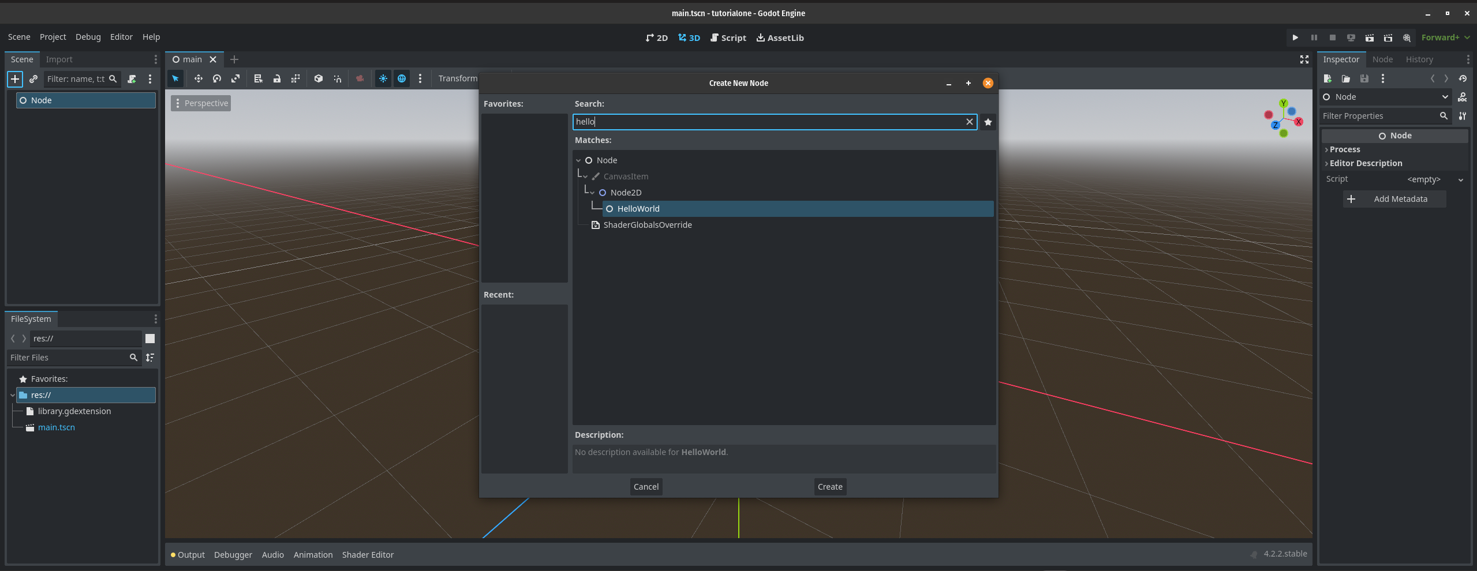Activate the Select Mode arrow tool
1477x571 pixels.
click(175, 78)
